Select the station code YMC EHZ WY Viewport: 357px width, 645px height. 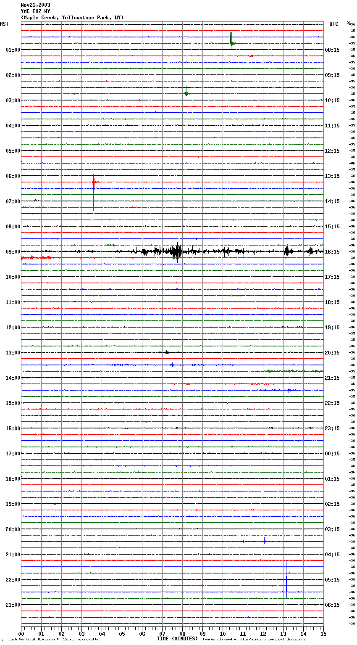click(x=35, y=11)
